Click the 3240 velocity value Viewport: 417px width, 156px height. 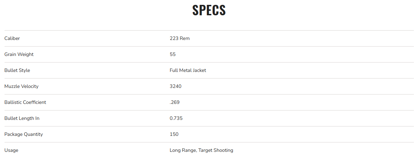click(x=175, y=87)
